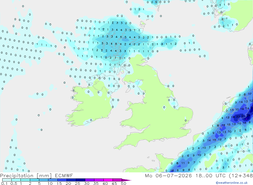Click the '21' precipitation value on map

[243, 116]
